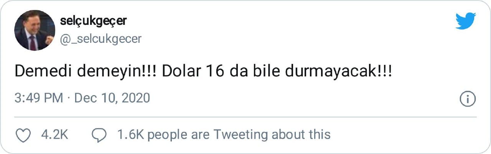Click the 1.6K reply count number
The image size is (491, 154).
point(130,134)
